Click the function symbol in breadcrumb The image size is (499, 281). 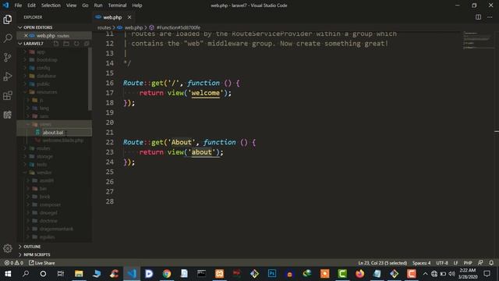click(x=179, y=28)
